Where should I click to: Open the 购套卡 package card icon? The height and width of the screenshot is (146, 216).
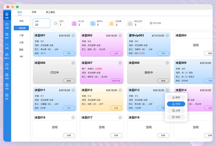pyautogui.click(x=7, y=56)
